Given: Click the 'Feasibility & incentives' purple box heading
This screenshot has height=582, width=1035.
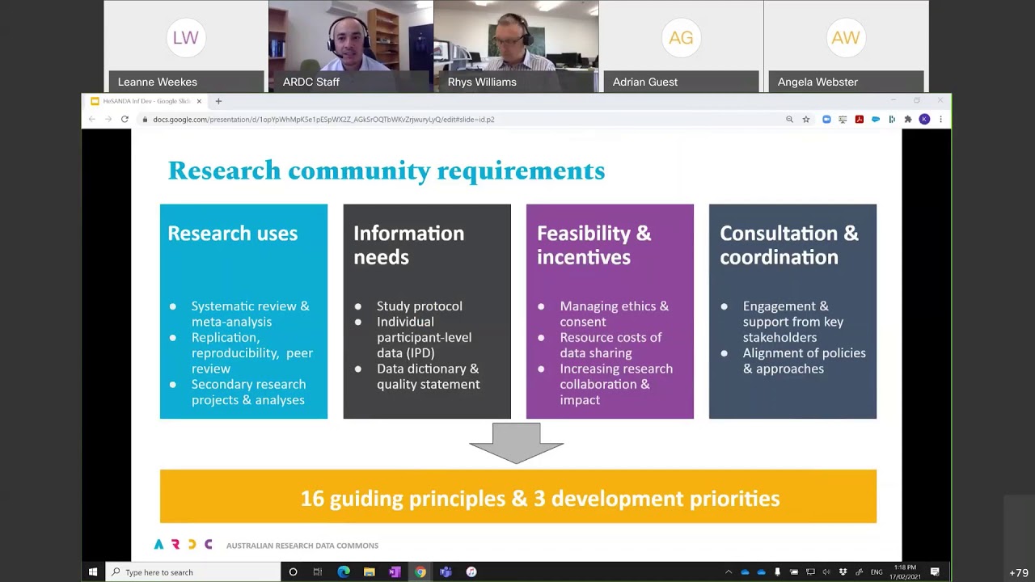Looking at the screenshot, I should click(x=594, y=245).
